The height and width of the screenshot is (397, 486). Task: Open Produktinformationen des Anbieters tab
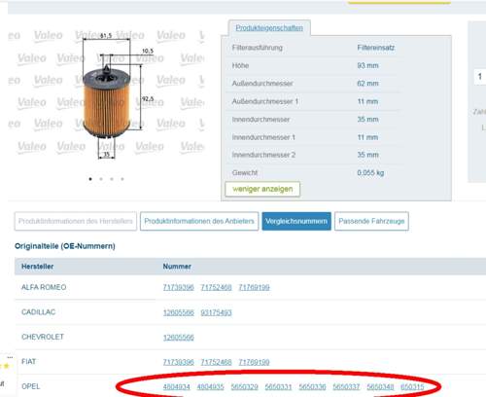[x=199, y=221]
